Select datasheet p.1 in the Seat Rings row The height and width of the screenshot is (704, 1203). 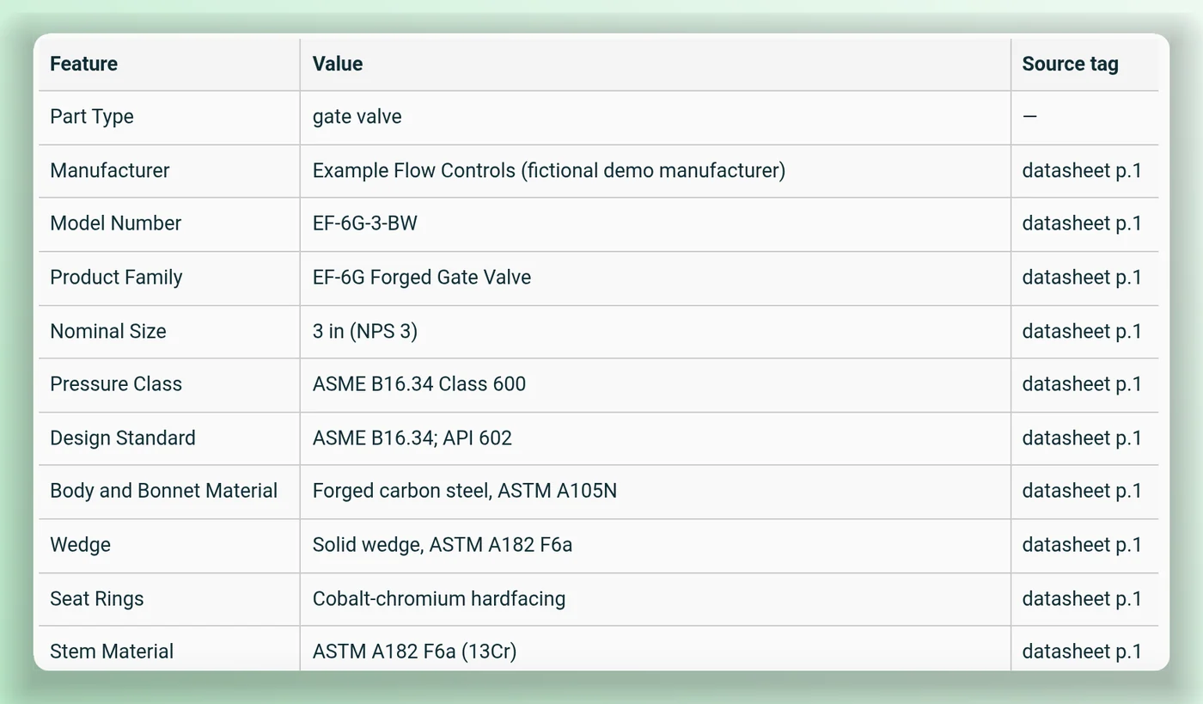[x=1082, y=599]
